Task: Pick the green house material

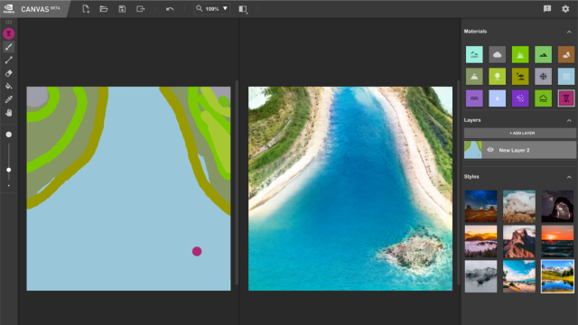Action: coord(543,98)
